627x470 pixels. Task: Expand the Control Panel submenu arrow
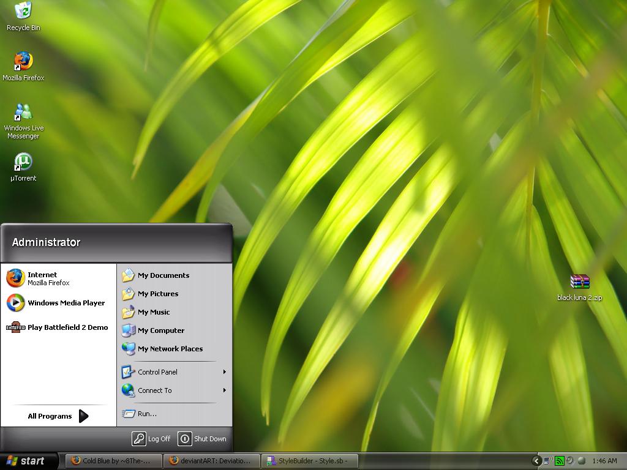[x=224, y=371]
